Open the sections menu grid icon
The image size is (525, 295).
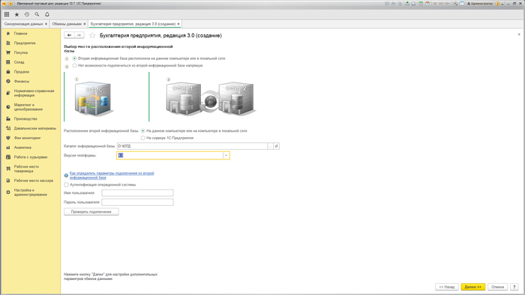7,14
